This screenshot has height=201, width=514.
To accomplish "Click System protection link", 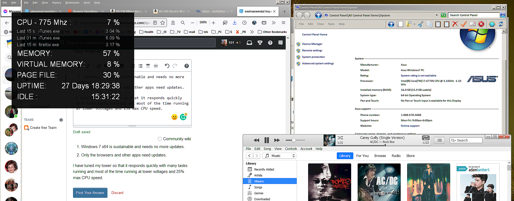I will tap(313, 57).
